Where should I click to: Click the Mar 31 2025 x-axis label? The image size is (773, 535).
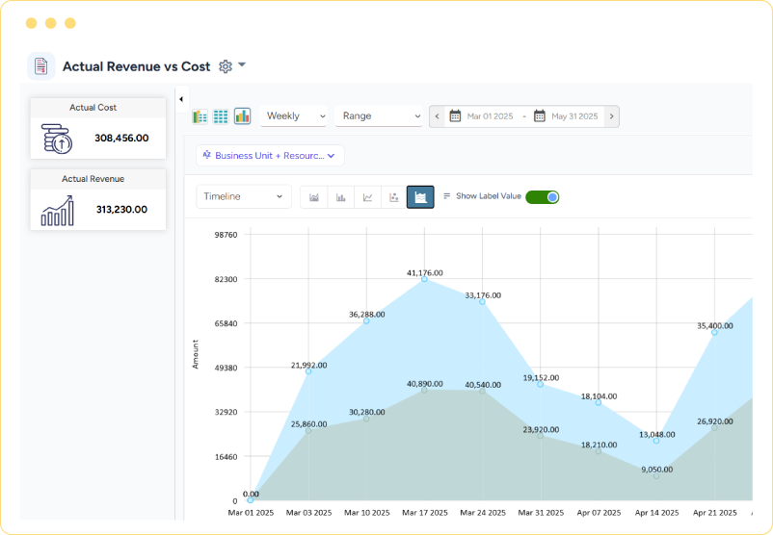click(541, 513)
